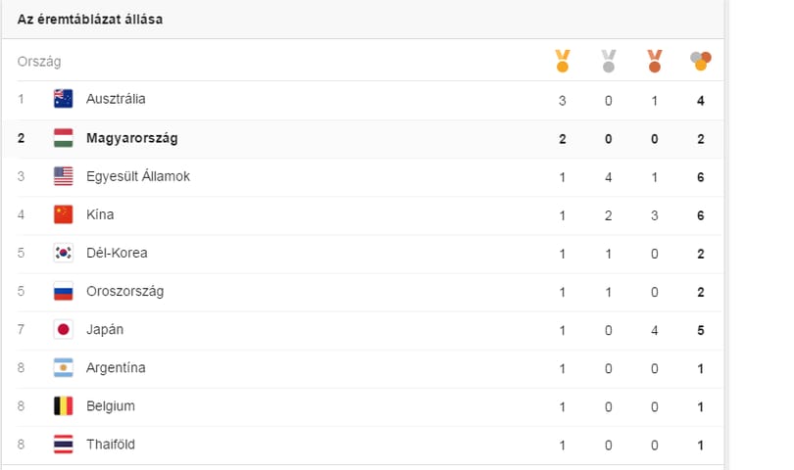Click the United States flag icon

[x=64, y=176]
